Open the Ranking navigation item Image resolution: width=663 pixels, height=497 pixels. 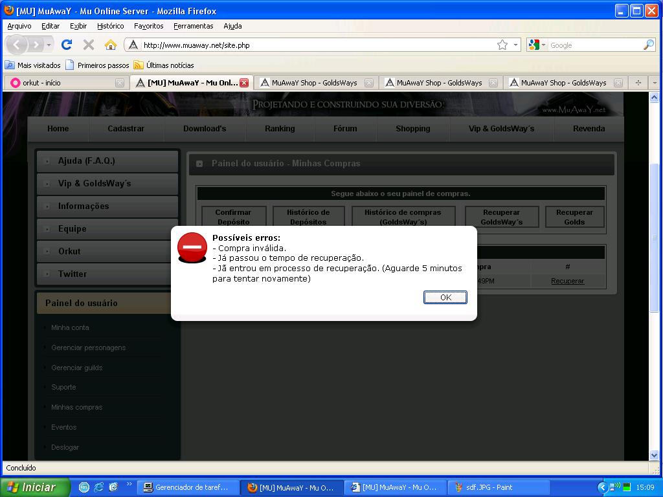pyautogui.click(x=280, y=129)
